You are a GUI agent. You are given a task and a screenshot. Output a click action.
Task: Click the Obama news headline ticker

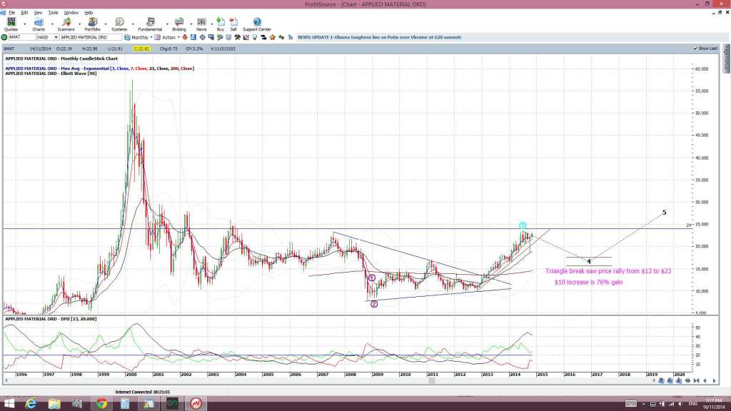380,37
